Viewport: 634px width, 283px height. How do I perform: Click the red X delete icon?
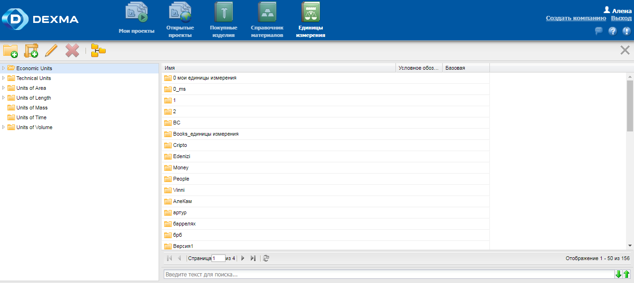[x=72, y=51]
